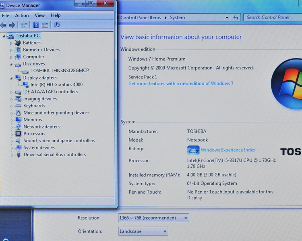Open the File menu in Device Manager

tap(5, 16)
